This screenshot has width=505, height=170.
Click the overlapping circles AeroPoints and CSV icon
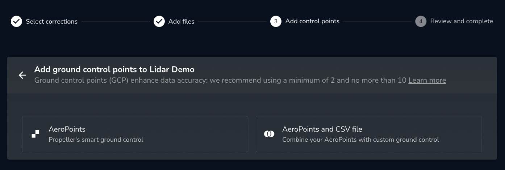(269, 134)
